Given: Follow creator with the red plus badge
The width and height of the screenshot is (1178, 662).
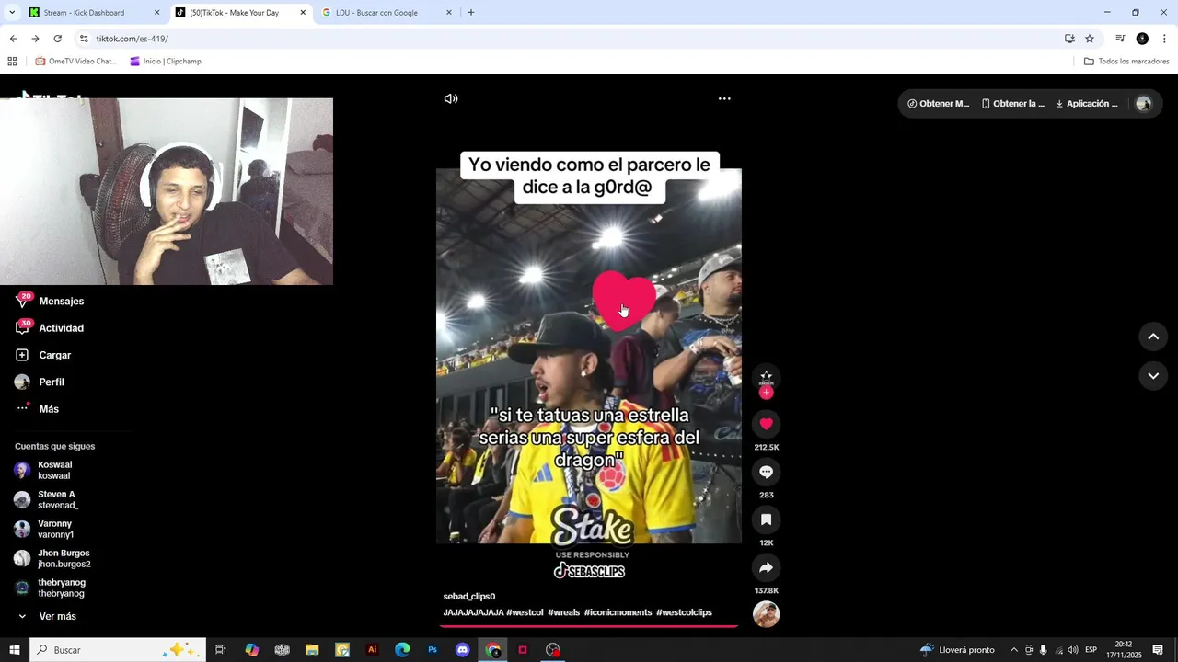Looking at the screenshot, I should click(766, 393).
